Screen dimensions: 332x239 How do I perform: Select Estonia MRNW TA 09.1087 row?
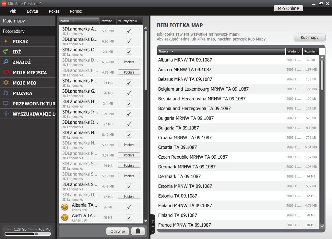(x=238, y=186)
